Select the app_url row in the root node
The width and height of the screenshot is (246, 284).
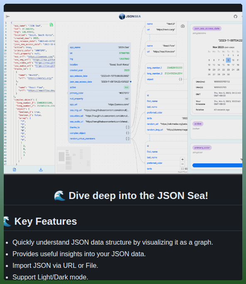[99, 104]
